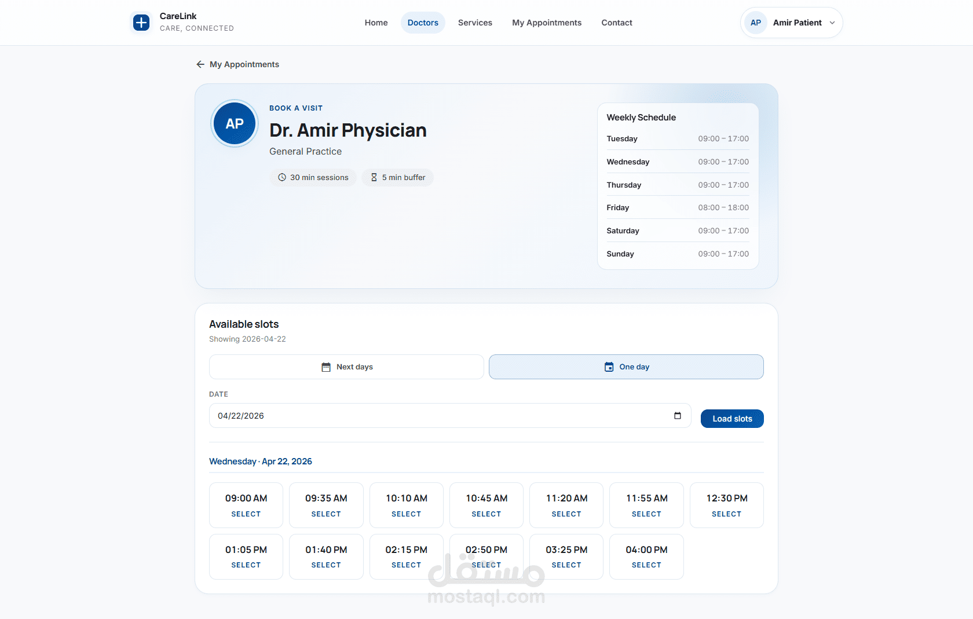Select the 12:30 PM slot

coord(727,505)
